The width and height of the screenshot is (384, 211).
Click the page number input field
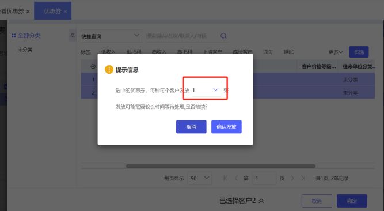coord(264,178)
